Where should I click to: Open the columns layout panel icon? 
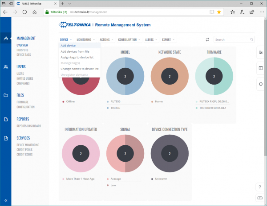coord(260,68)
